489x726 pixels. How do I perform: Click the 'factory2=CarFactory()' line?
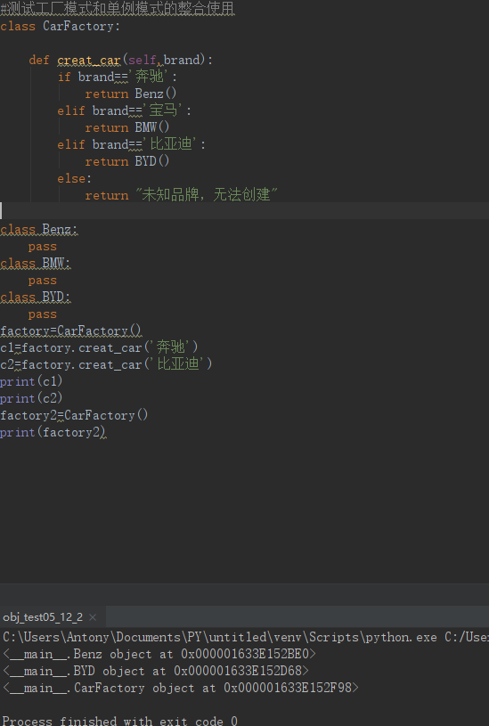tap(74, 415)
